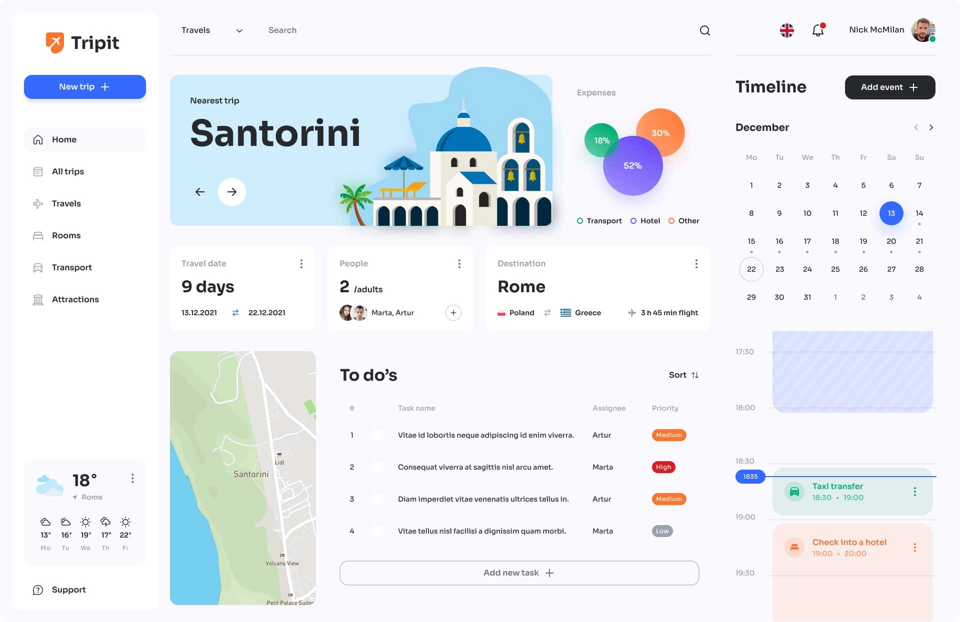
Task: Click the New trip button
Action: pos(84,86)
